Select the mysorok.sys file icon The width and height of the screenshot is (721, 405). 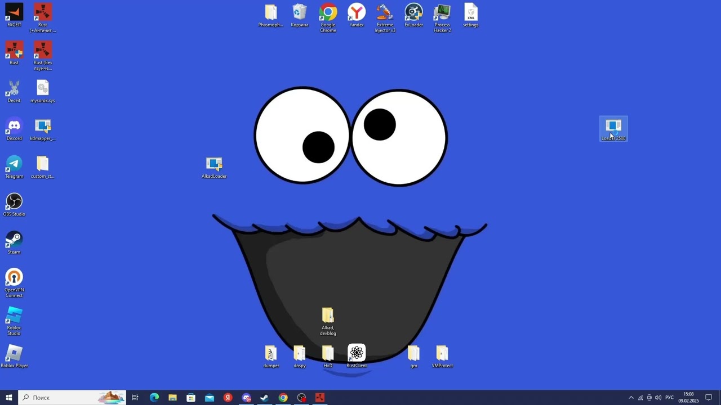pos(43,91)
